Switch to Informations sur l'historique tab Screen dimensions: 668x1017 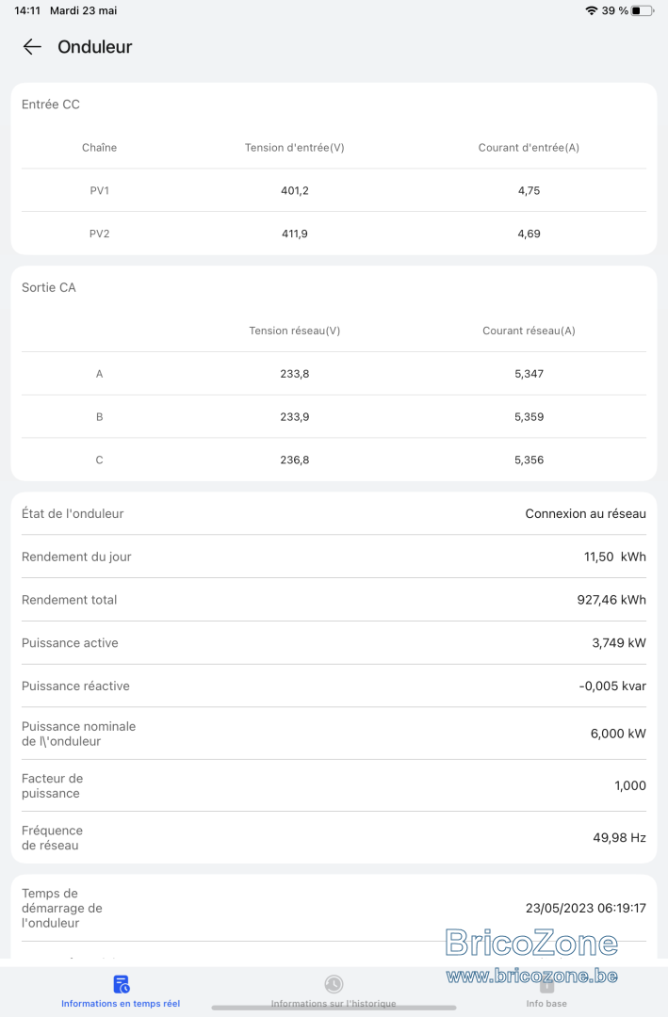(334, 1004)
